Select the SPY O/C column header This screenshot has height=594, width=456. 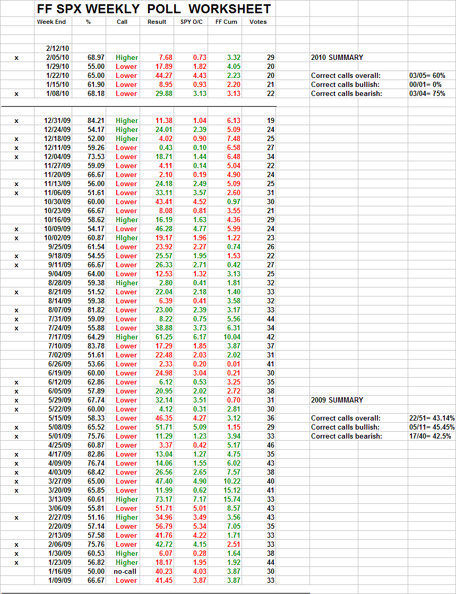191,22
